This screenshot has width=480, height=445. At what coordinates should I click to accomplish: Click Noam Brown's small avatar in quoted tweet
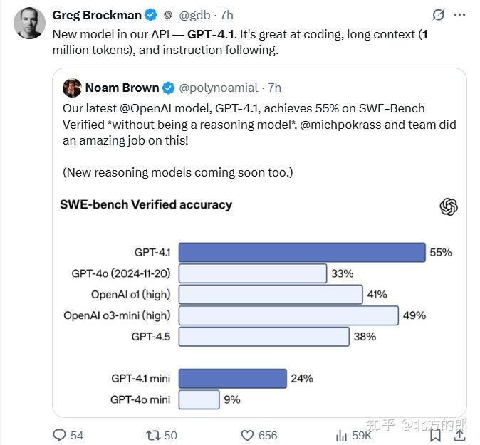[x=72, y=88]
